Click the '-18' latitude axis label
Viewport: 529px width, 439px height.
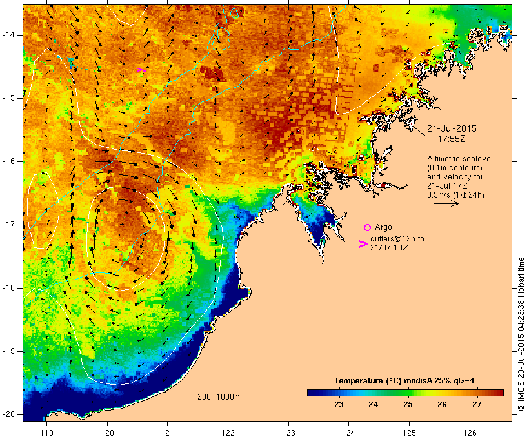point(8,288)
